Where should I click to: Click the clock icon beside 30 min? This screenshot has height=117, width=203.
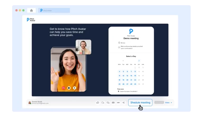119,43
